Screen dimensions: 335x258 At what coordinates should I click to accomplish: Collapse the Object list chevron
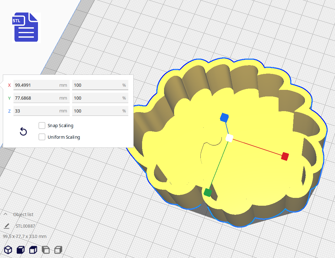click(6, 214)
